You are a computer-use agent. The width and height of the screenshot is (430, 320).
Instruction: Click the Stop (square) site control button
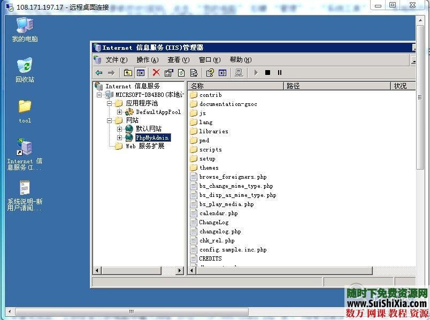(x=268, y=73)
